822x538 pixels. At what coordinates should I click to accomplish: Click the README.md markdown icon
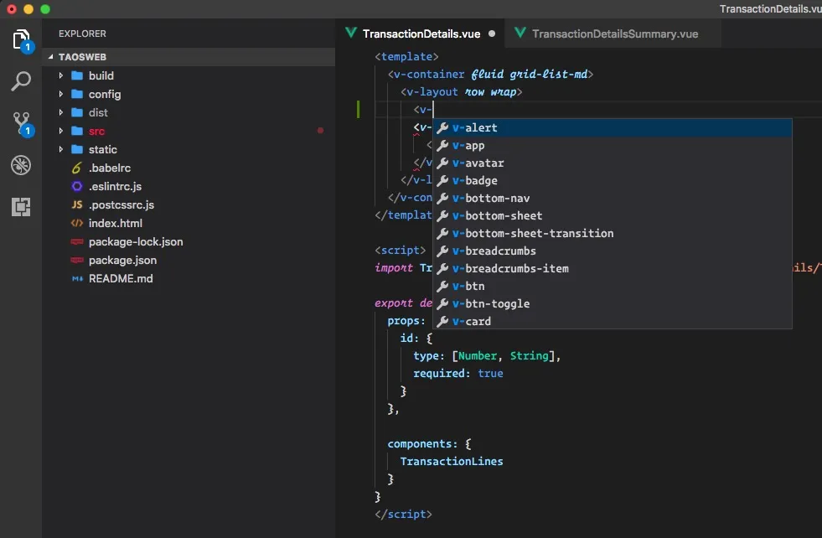pos(77,278)
